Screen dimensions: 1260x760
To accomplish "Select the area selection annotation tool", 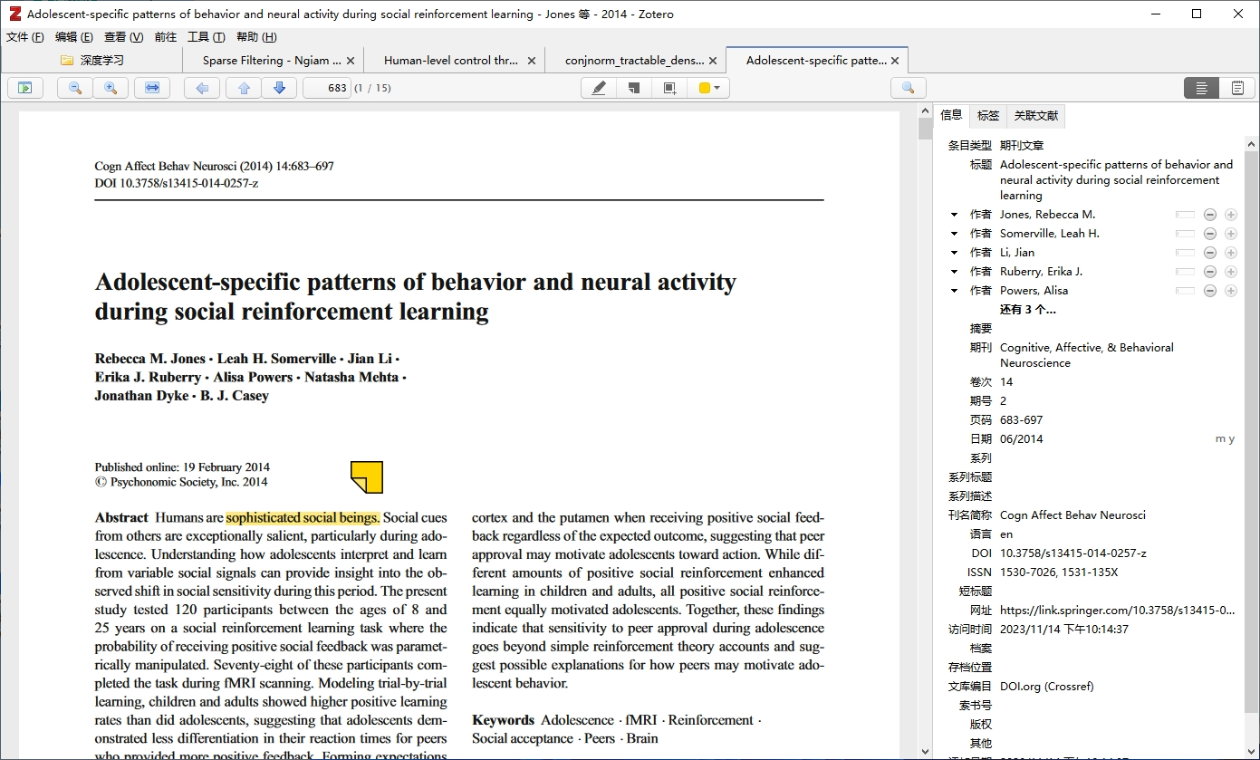I will pos(669,88).
